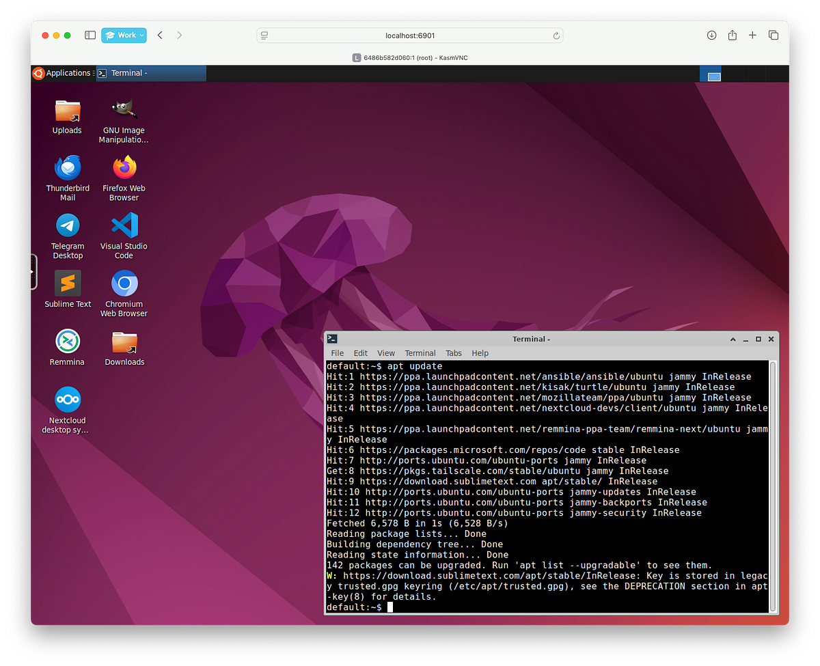The height and width of the screenshot is (666, 820).
Task: Open the Help menu in Terminal
Action: click(x=480, y=353)
